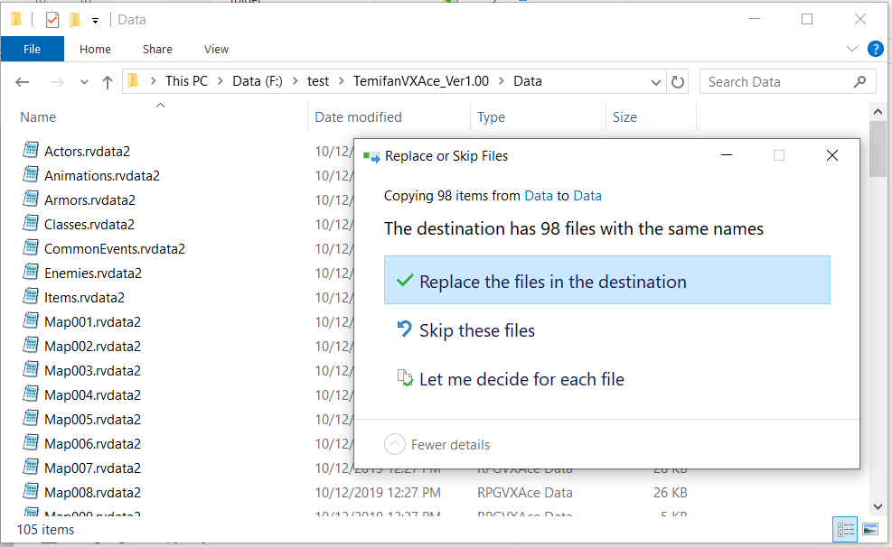Expand chevron after Data (F:)
The image size is (892, 547).
(296, 81)
